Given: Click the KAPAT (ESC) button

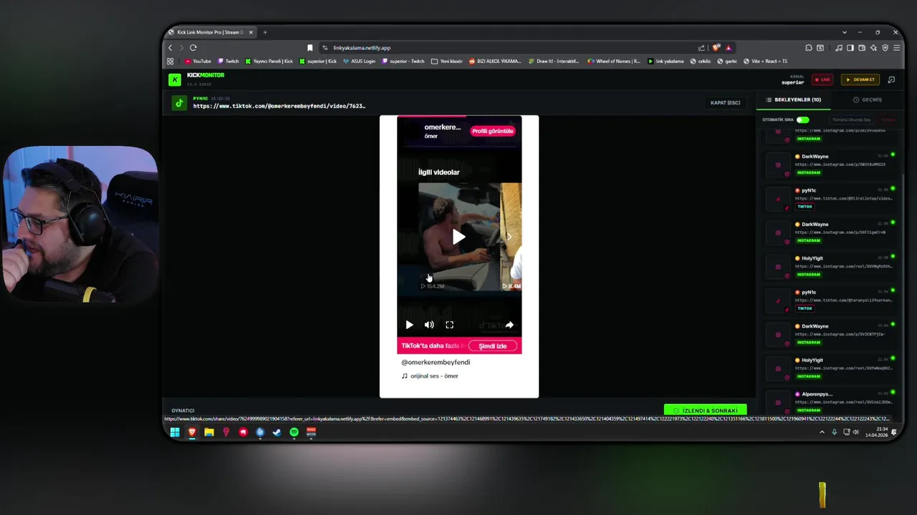Looking at the screenshot, I should 725,103.
